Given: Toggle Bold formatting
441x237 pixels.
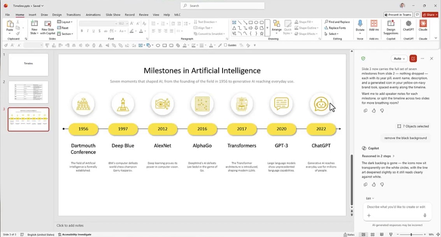Looking at the screenshot, I should pyautogui.click(x=82, y=31).
